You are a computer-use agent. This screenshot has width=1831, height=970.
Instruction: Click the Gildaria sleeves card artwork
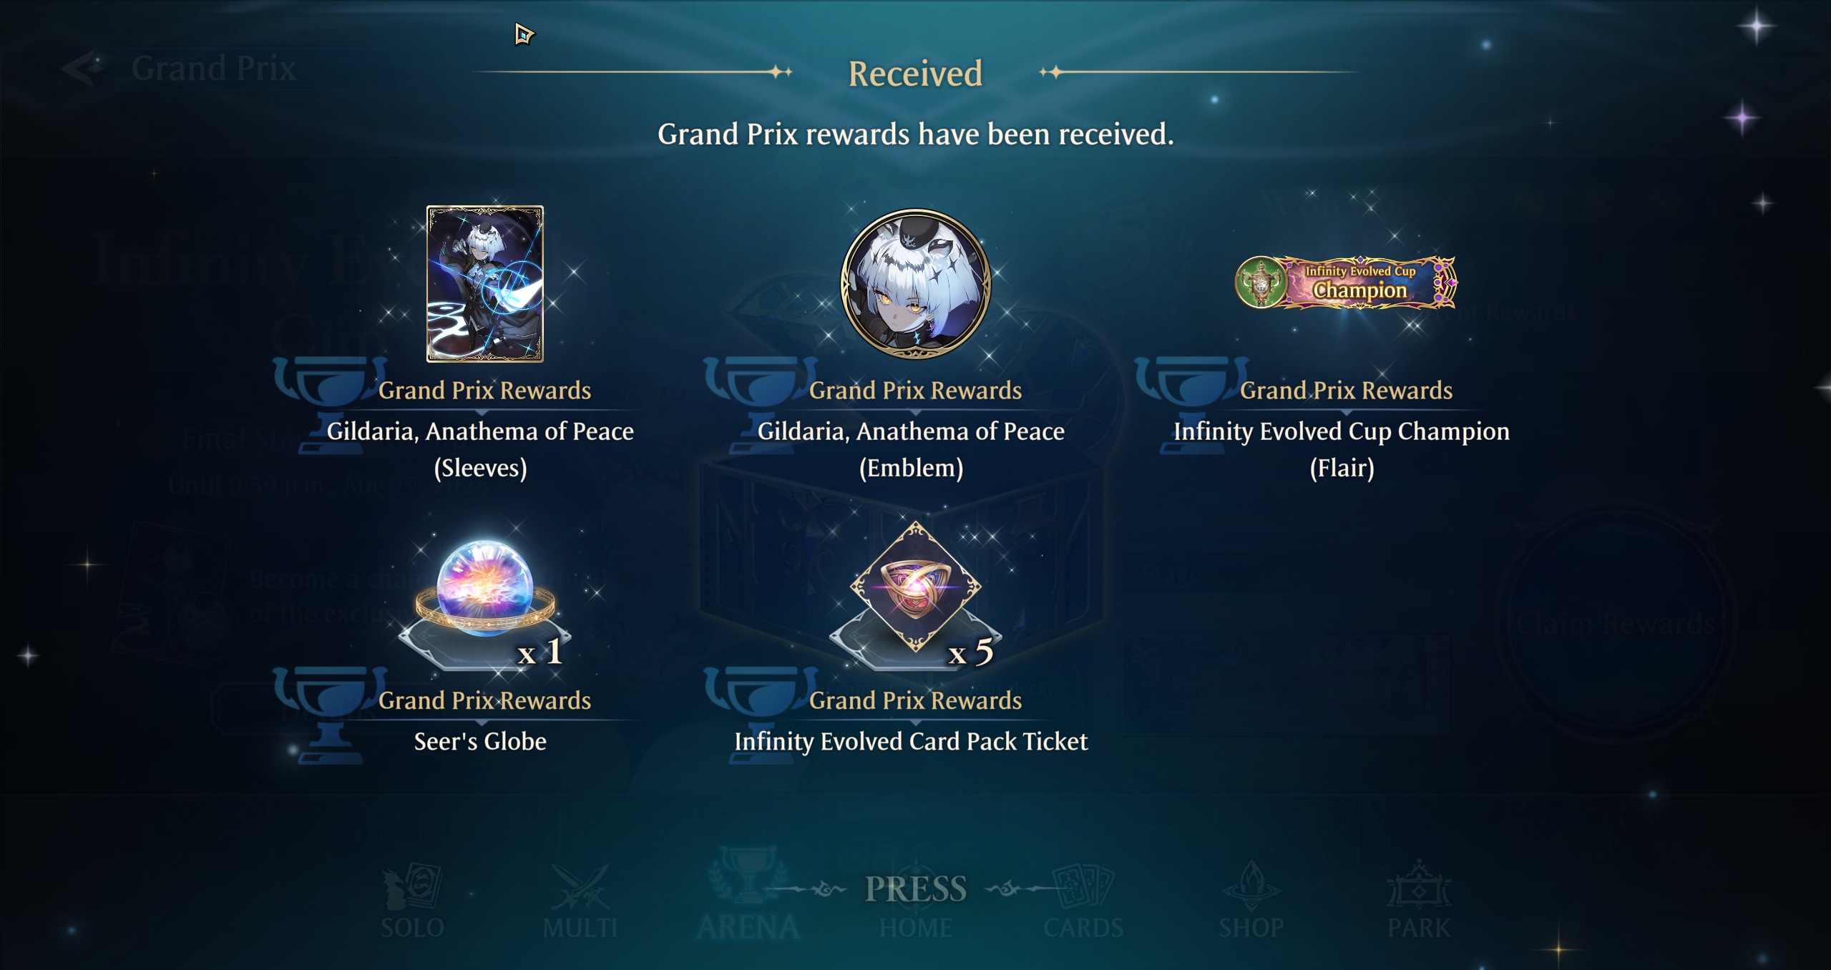point(484,283)
